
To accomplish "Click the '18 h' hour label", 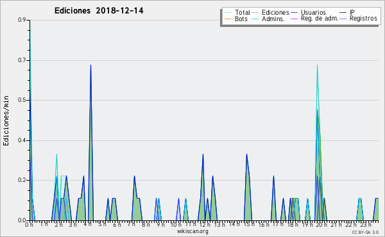I will point(293,225).
